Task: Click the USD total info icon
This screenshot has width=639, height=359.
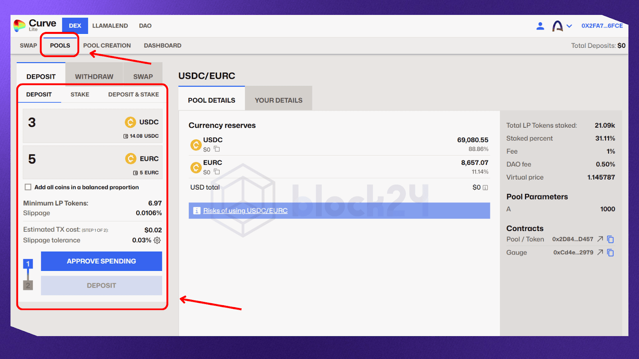Action: (x=485, y=187)
